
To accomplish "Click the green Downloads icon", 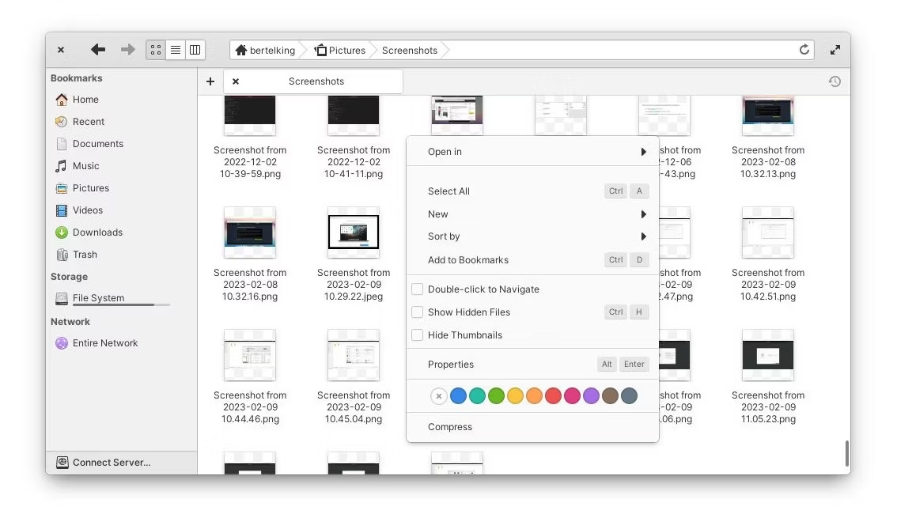I will [x=61, y=232].
